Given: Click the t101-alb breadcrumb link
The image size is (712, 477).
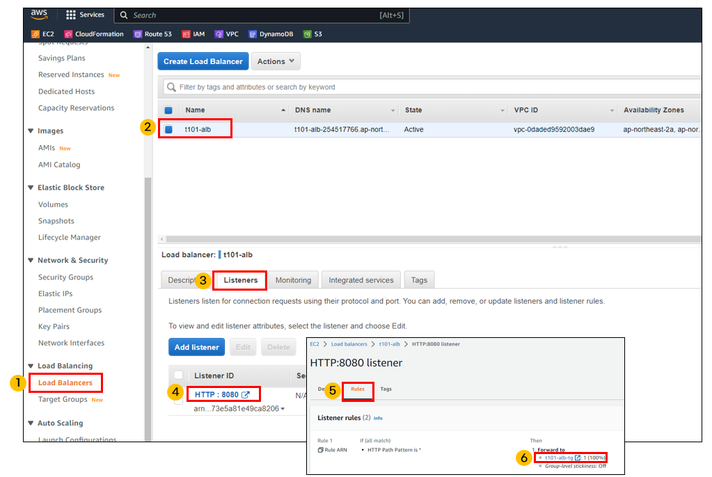Looking at the screenshot, I should tap(390, 344).
